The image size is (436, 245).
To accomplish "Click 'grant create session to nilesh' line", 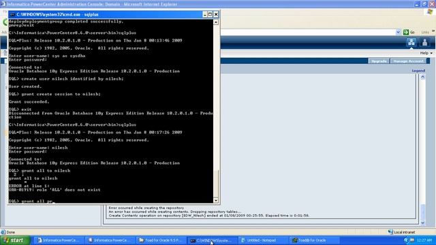I will click(x=54, y=94).
